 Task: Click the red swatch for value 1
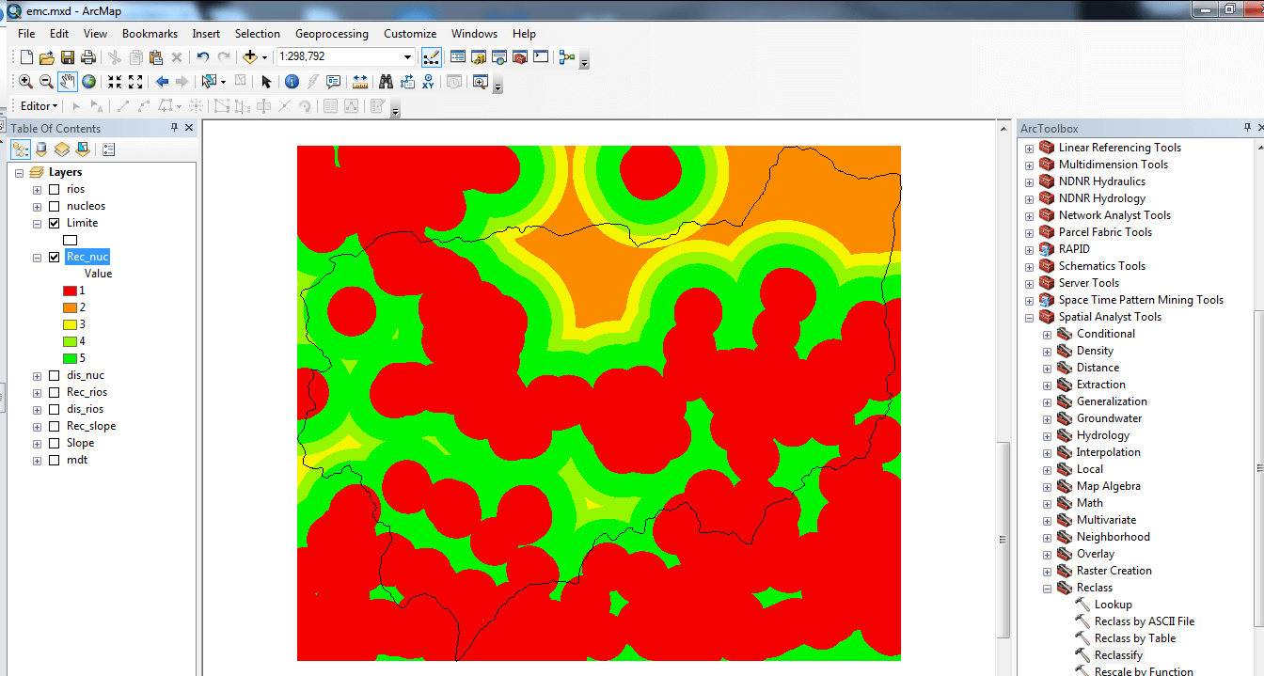click(70, 291)
